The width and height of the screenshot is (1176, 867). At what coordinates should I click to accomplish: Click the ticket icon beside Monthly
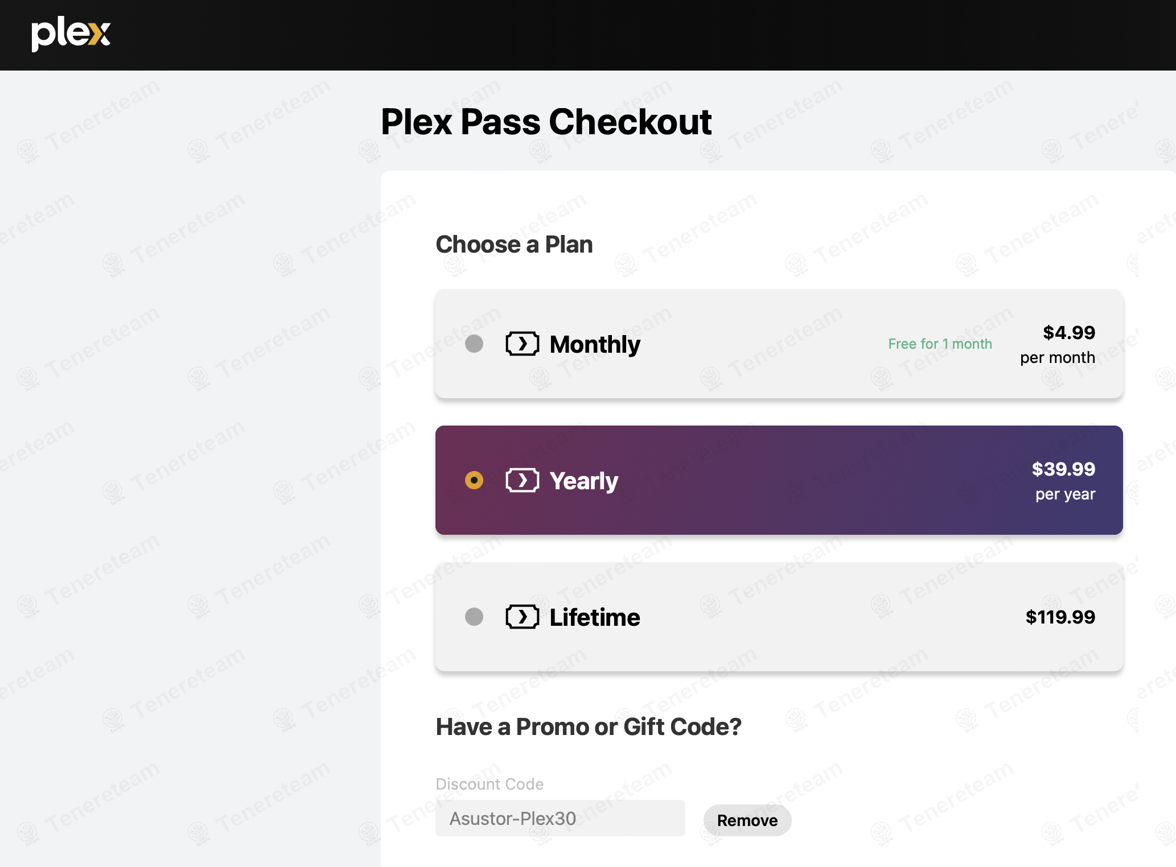point(522,344)
